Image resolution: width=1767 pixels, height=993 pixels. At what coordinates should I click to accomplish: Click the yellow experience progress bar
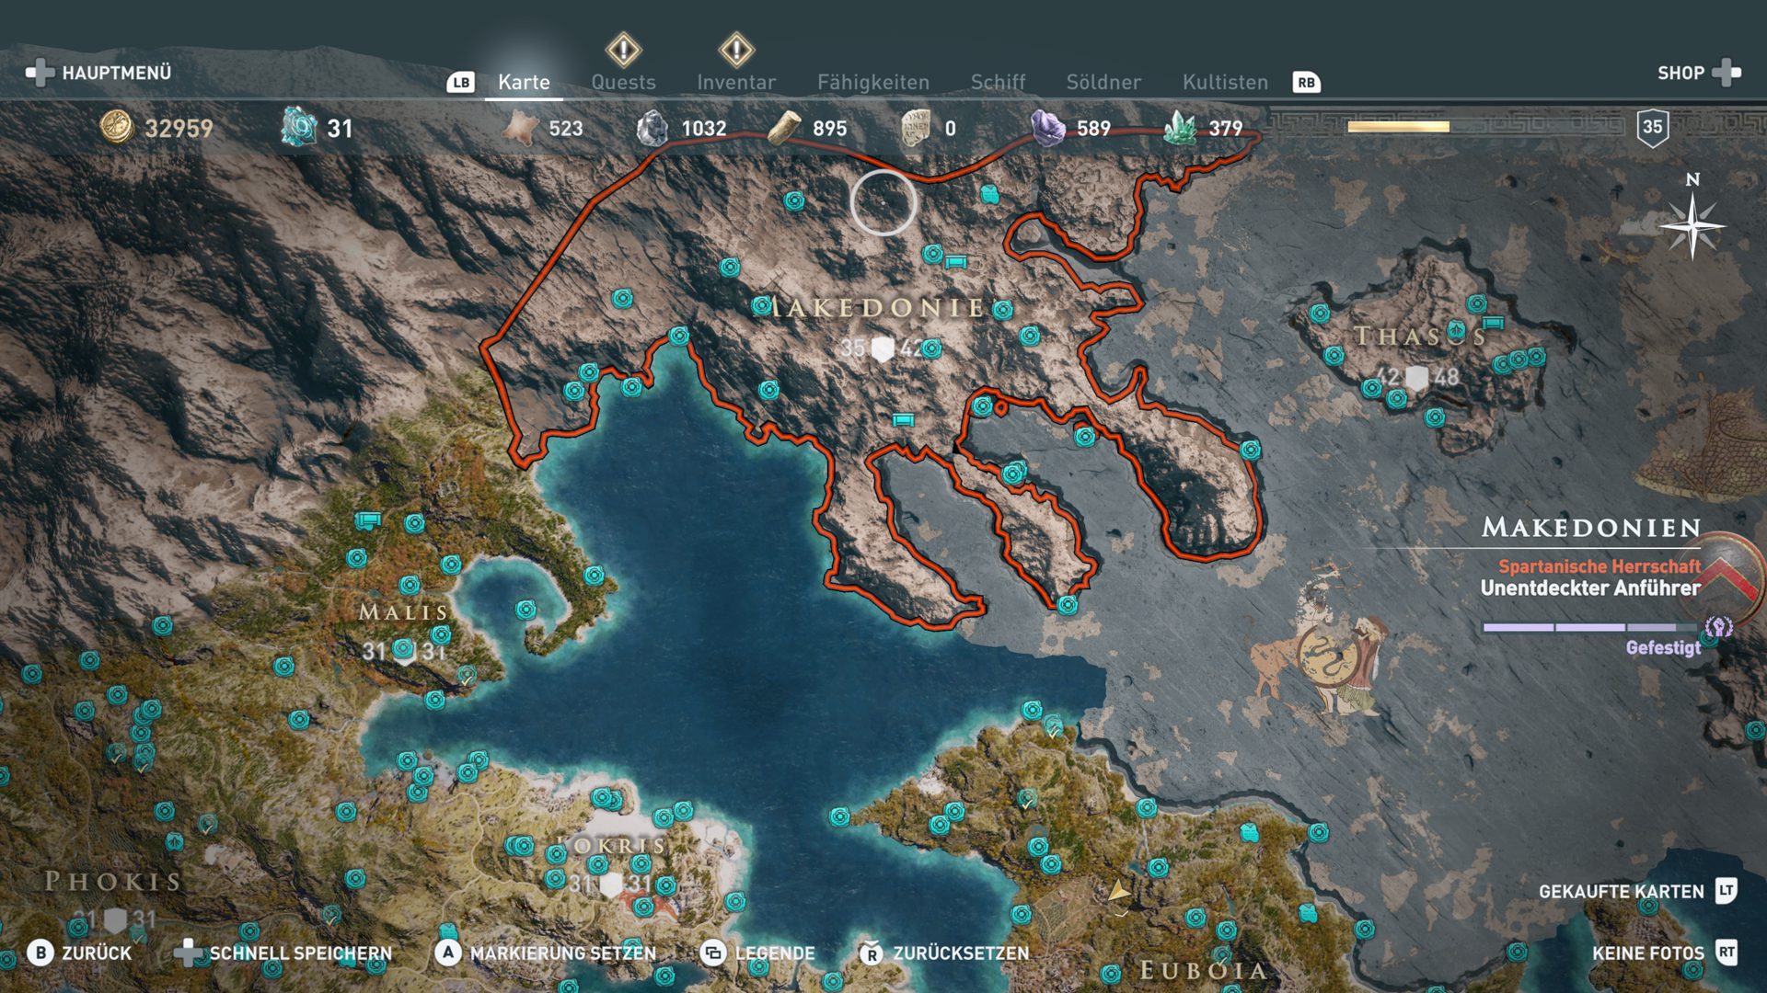point(1398,127)
